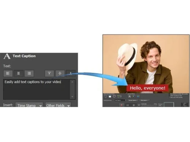Toggle the checked show cursor checkbox
Image resolution: width=190 pixels, height=142 pixels.
169,97
